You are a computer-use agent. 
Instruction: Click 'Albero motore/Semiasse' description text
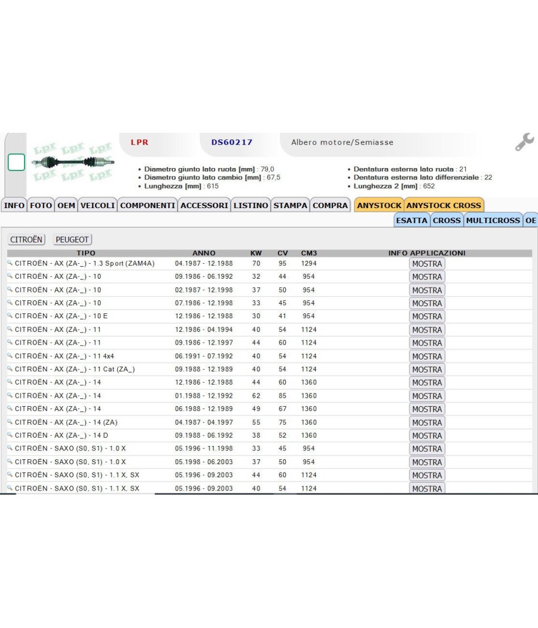[343, 142]
